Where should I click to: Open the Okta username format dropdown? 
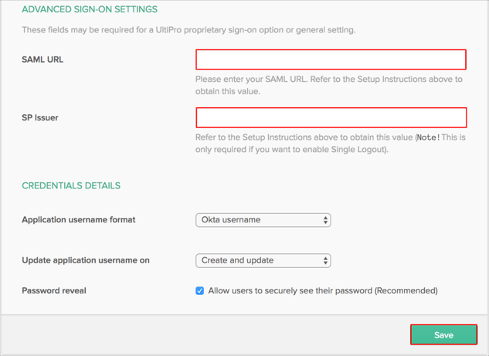coord(263,220)
